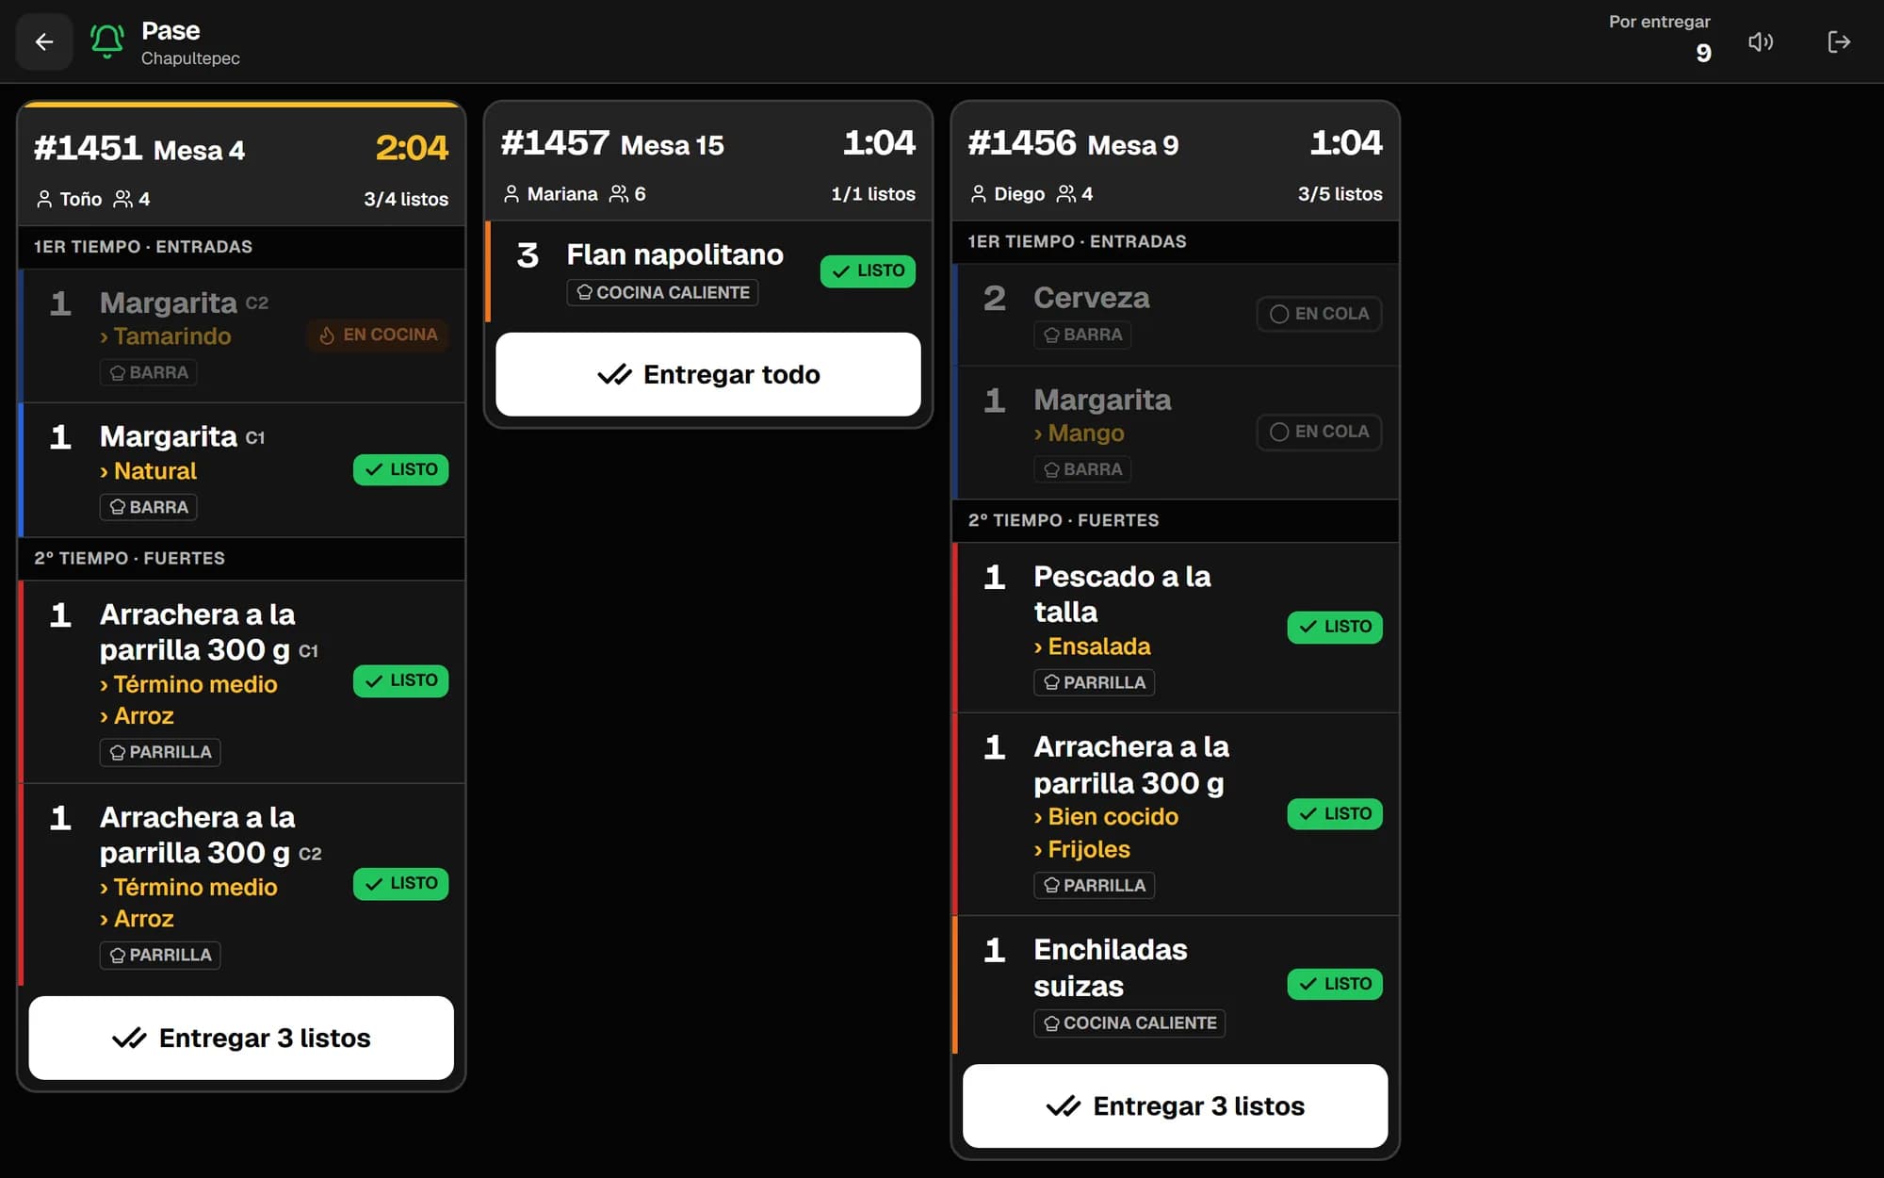The height and width of the screenshot is (1178, 1884).
Task: Click PARRILLA tag under Arrachera Bien cocido
Action: (x=1095, y=885)
